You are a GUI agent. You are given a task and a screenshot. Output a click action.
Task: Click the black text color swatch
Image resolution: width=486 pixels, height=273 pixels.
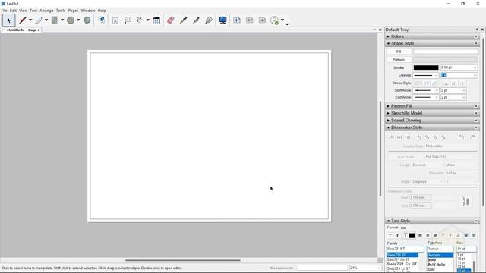click(412, 236)
